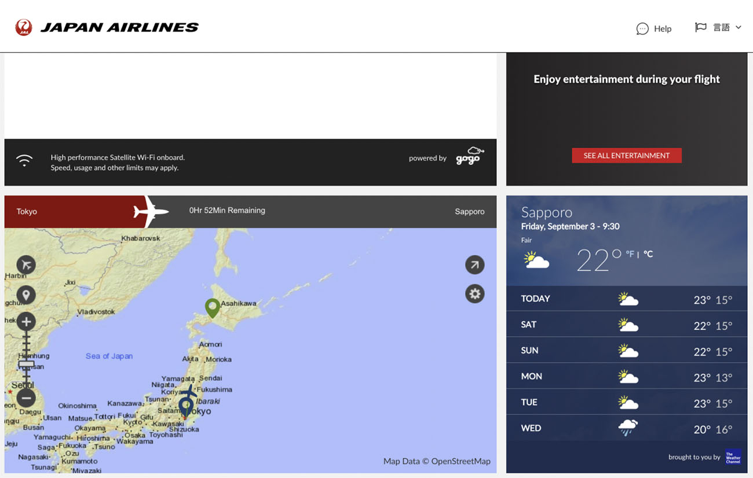Screen dimensions: 753x478
Task: Click the green Sapporo destination marker
Action: pyautogui.click(x=213, y=308)
